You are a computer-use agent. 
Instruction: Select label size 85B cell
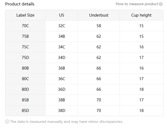pyautogui.click(x=25, y=100)
